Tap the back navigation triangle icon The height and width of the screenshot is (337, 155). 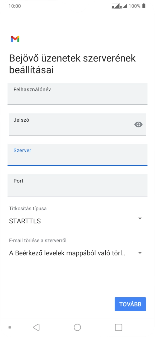pyautogui.click(x=36, y=327)
